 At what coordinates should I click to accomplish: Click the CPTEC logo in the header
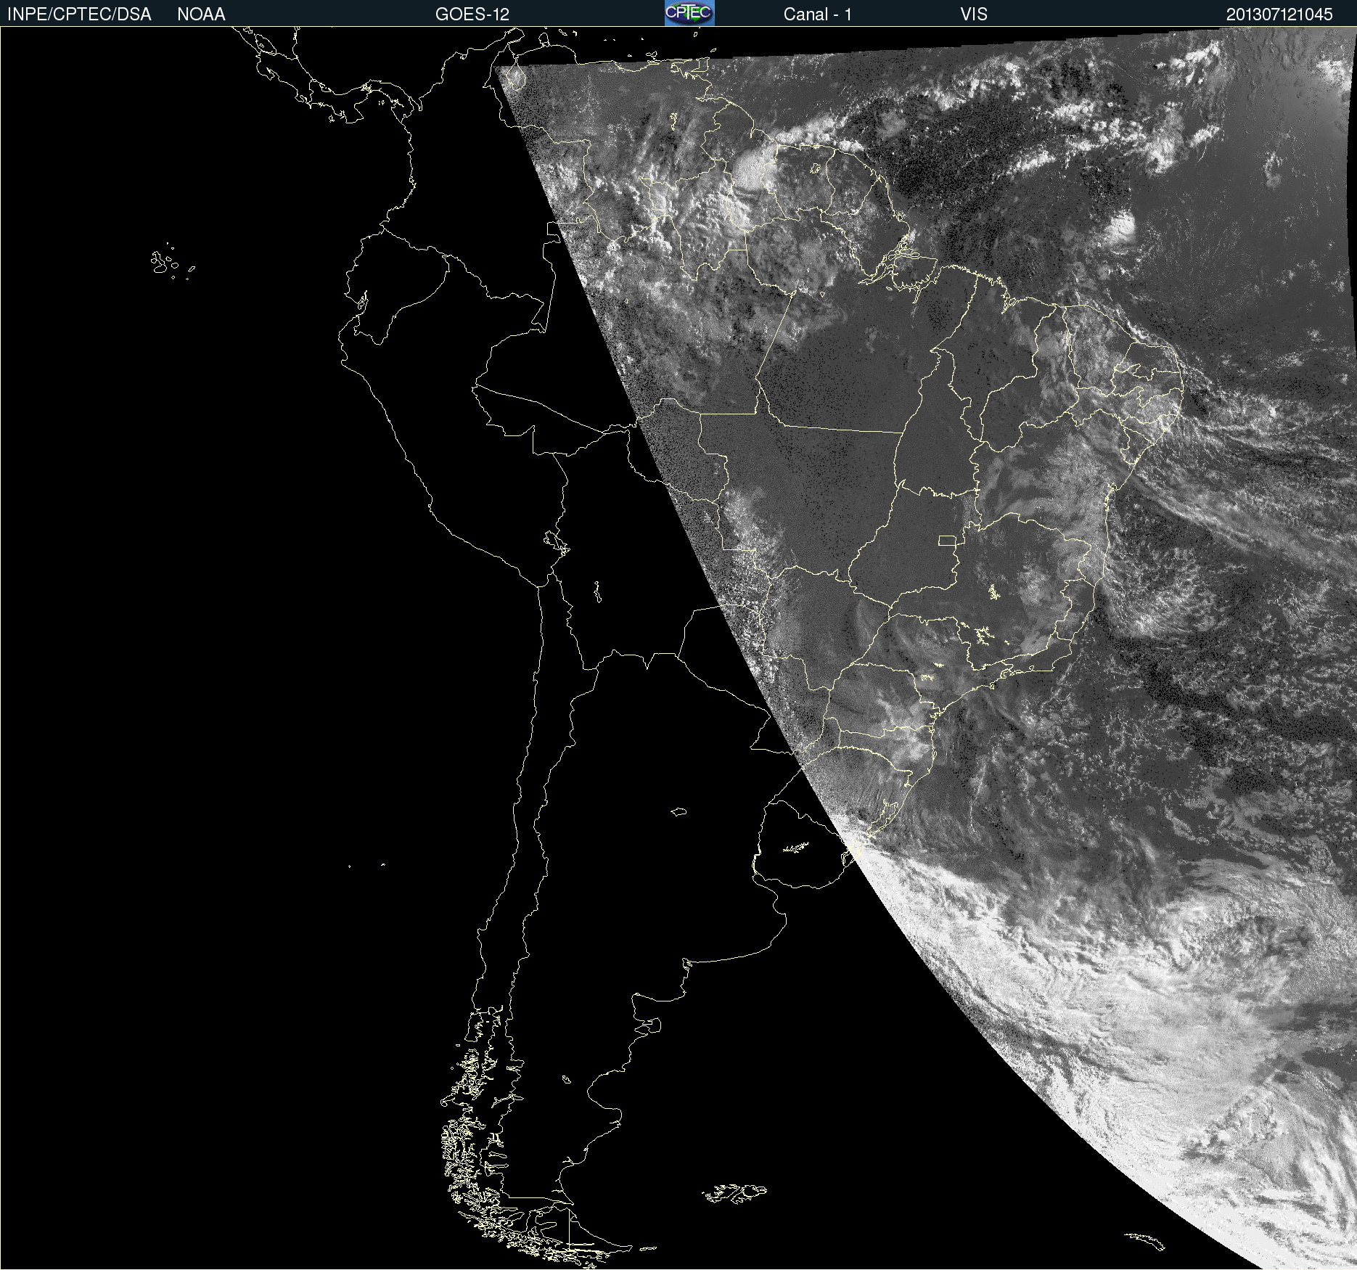click(x=689, y=13)
